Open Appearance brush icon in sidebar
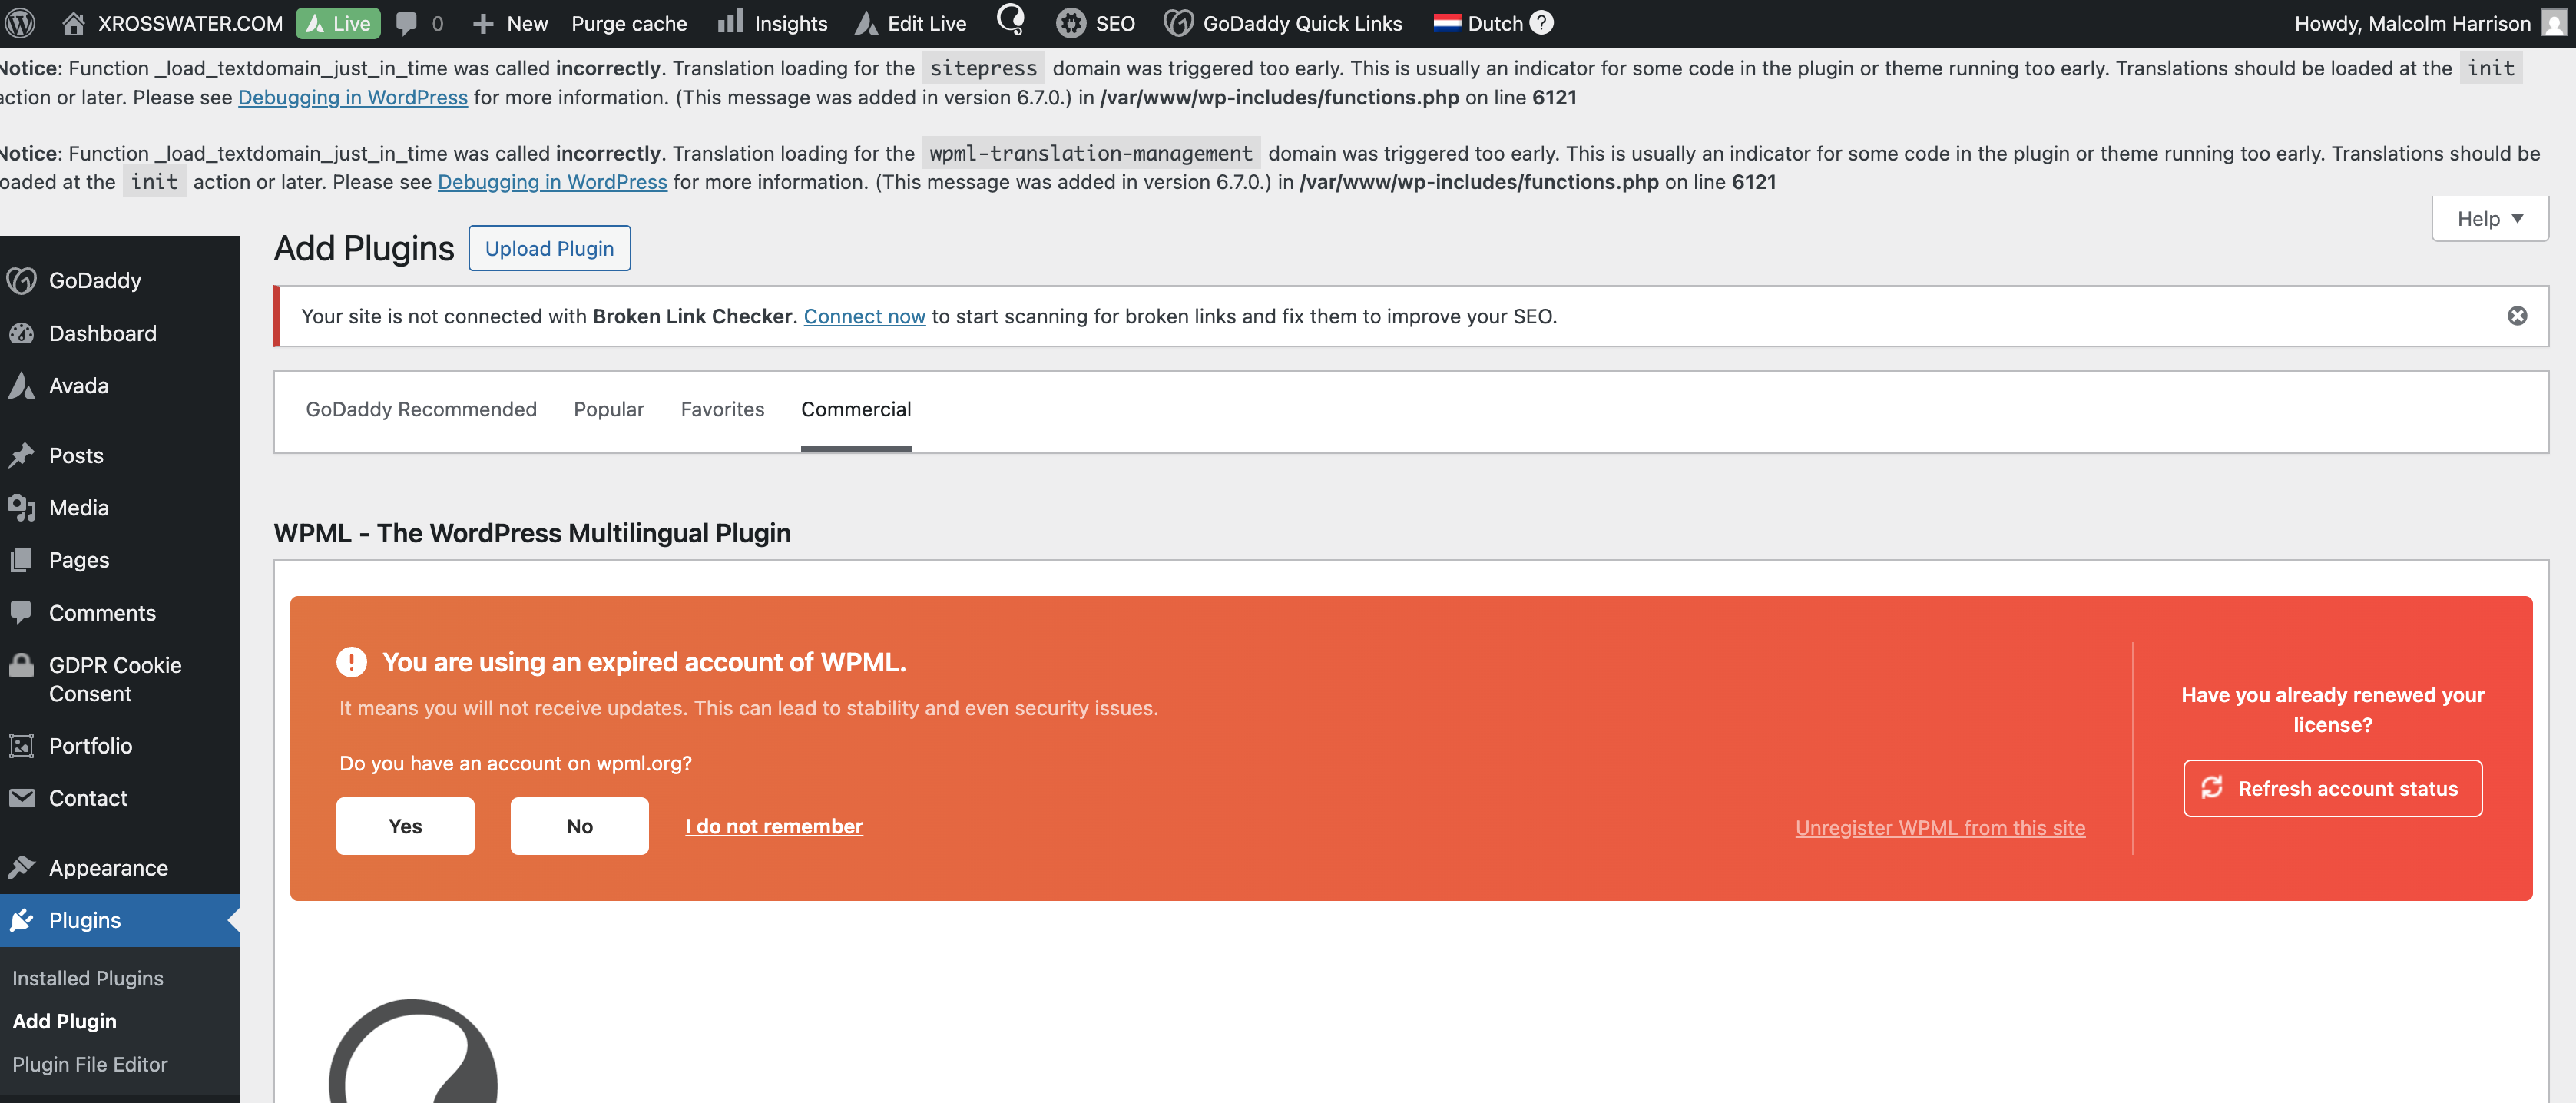2576x1103 pixels. [x=21, y=867]
